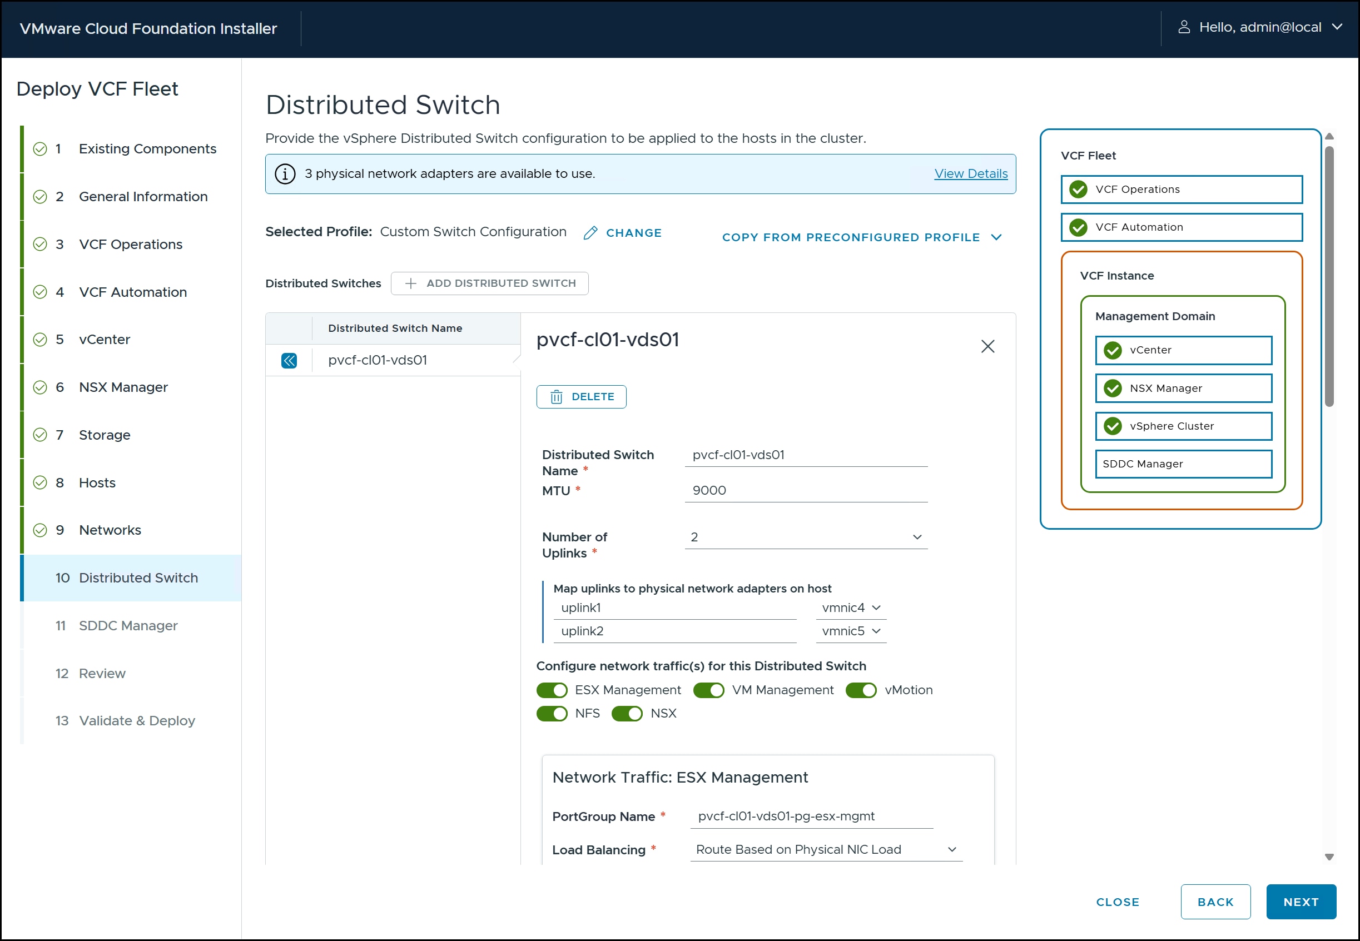The width and height of the screenshot is (1360, 941).
Task: Click the check icon beside step 6 NSX Manager
Action: point(40,387)
